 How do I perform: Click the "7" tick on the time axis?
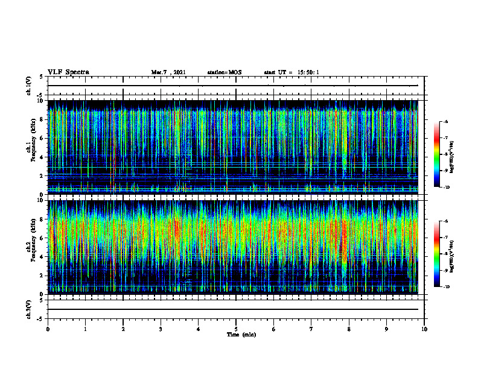pyautogui.click(x=311, y=329)
